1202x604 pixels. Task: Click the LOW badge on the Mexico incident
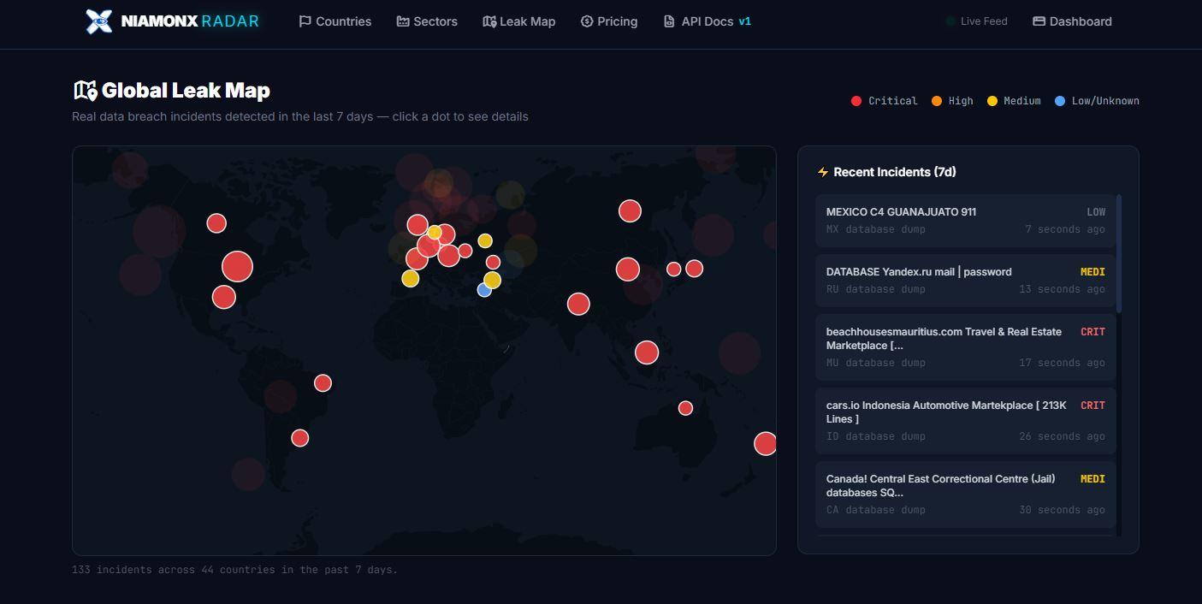click(x=1096, y=212)
